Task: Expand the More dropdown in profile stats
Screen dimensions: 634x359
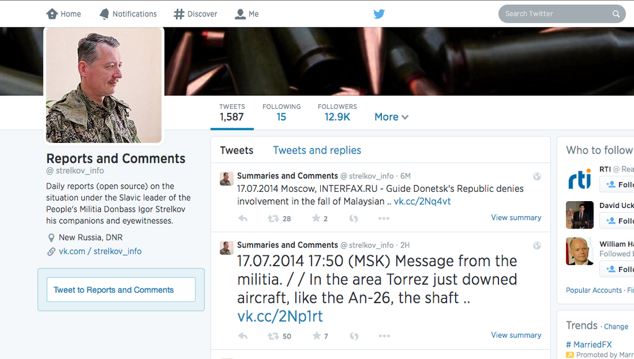Action: tap(391, 117)
